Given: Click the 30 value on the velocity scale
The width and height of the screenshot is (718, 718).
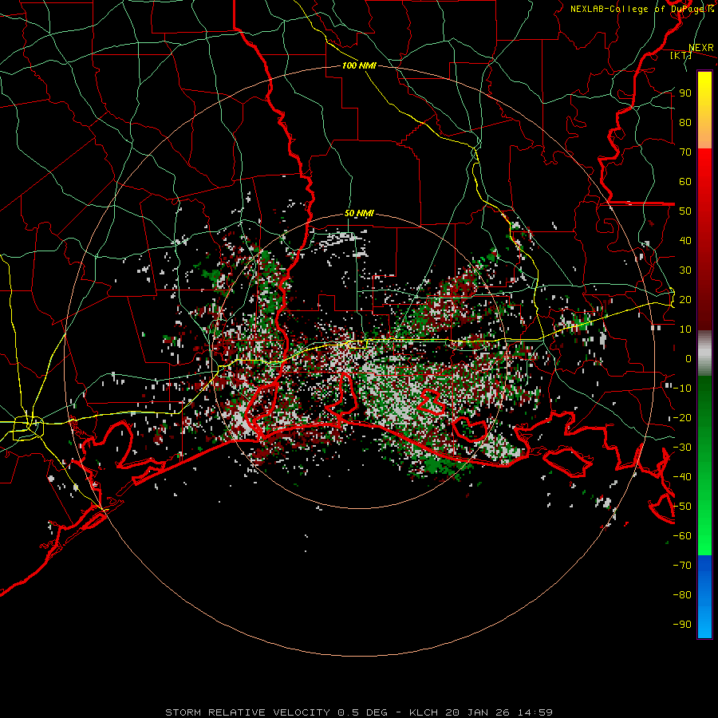Looking at the screenshot, I should coord(685,270).
